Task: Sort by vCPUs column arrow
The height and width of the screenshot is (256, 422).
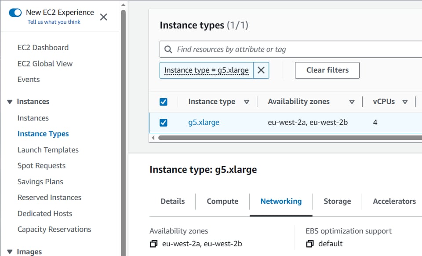Action: (405, 102)
